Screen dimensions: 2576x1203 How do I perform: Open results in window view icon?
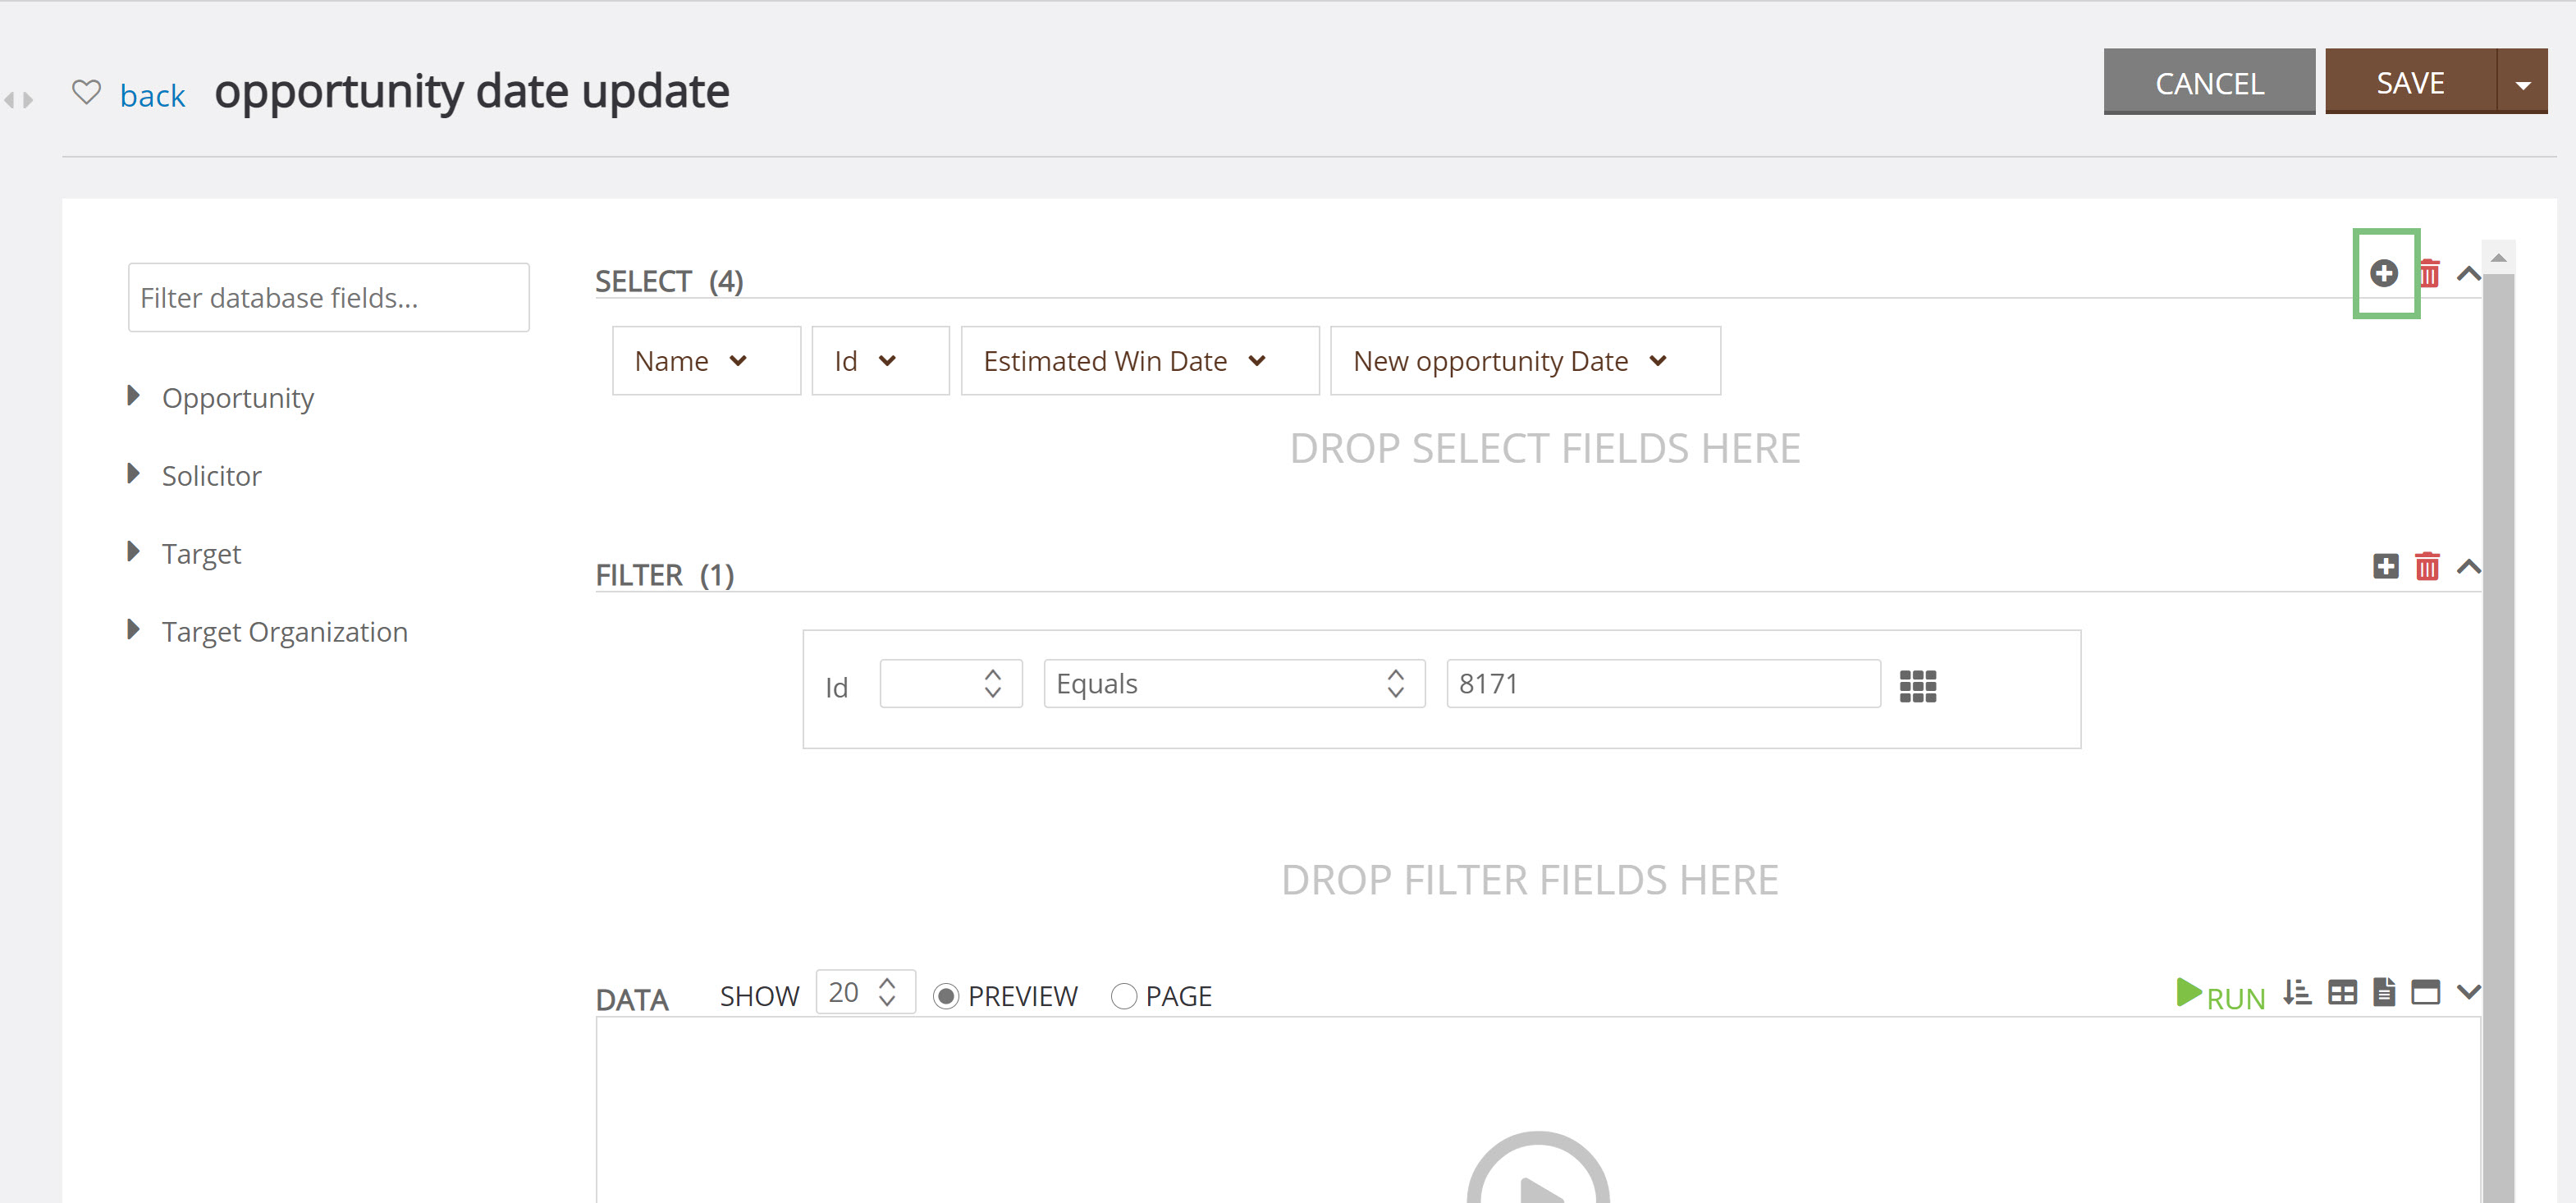tap(2425, 992)
